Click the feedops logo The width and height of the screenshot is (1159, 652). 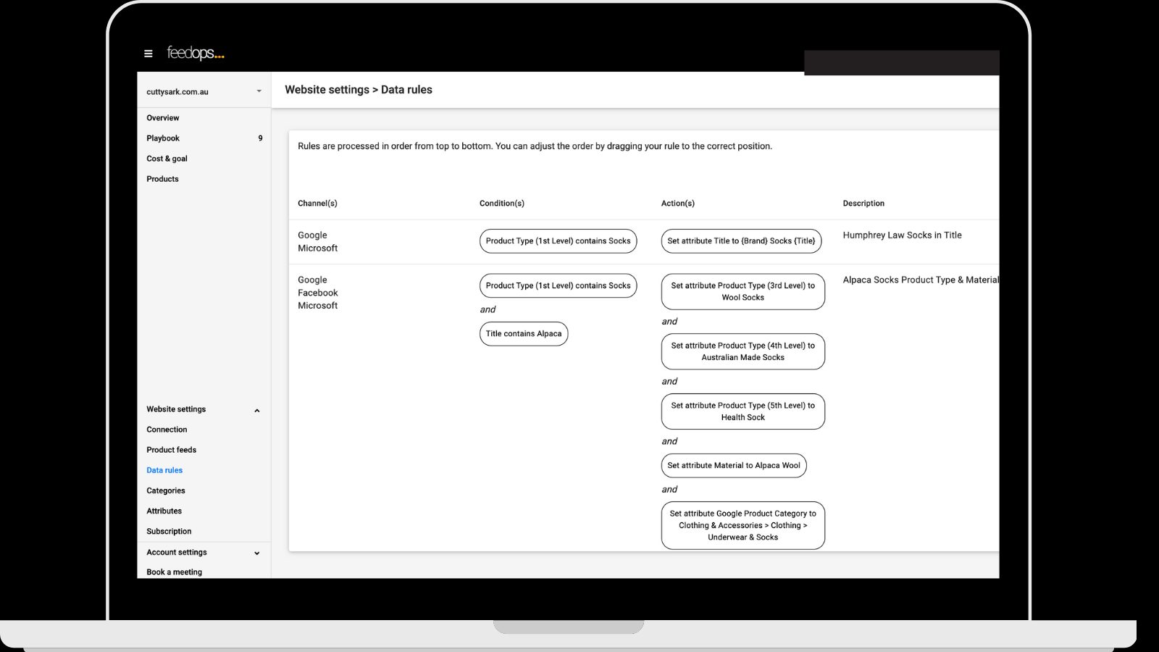click(196, 53)
